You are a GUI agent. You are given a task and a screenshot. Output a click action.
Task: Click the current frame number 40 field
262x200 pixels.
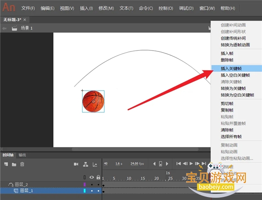(106, 164)
